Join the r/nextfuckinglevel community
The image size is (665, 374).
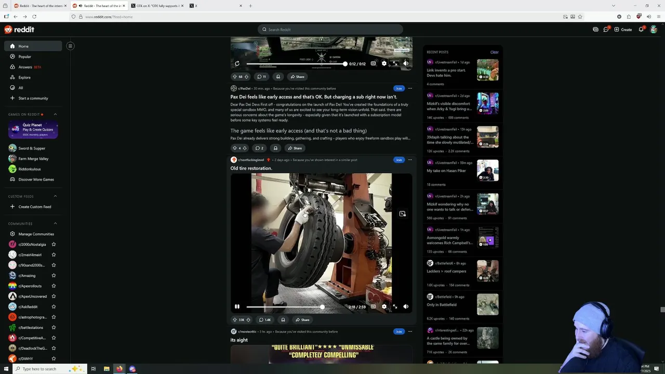(398, 160)
